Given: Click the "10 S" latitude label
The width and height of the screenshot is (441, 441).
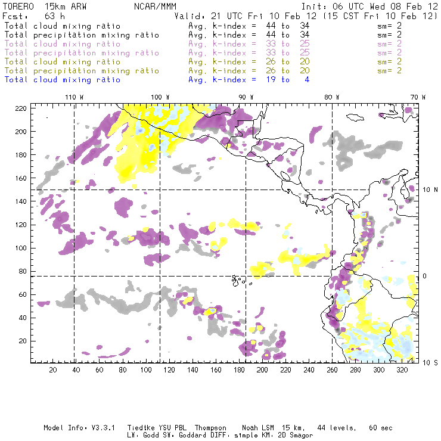Looking at the screenshot, I should [x=430, y=363].
